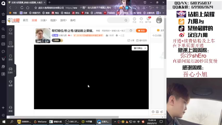Click the streamer avatar thumbnail
The height and width of the screenshot is (125, 222).
point(43,36)
